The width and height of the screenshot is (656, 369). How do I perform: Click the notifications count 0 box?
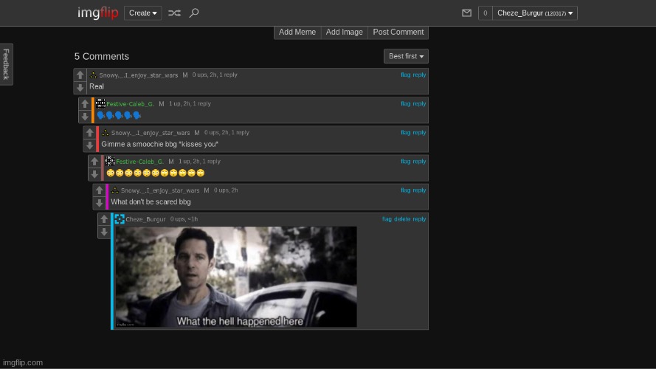(x=486, y=13)
